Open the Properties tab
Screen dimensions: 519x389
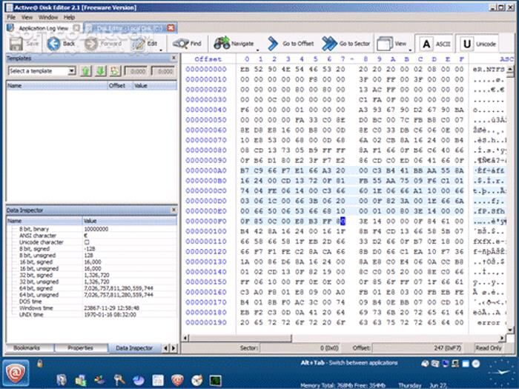[80, 348]
